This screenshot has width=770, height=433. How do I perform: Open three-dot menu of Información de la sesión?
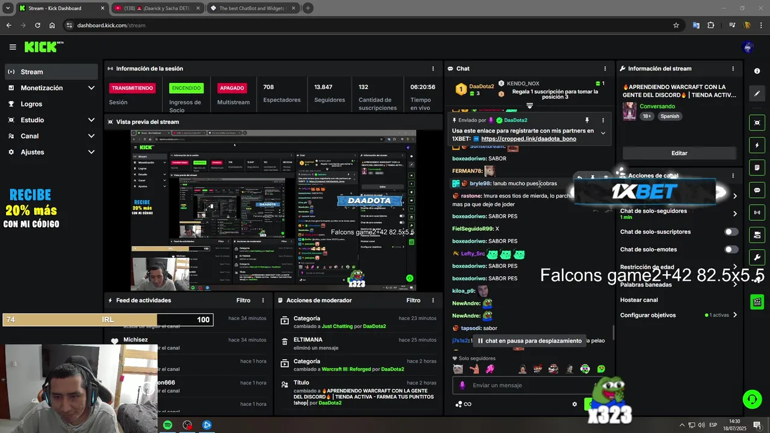point(433,69)
